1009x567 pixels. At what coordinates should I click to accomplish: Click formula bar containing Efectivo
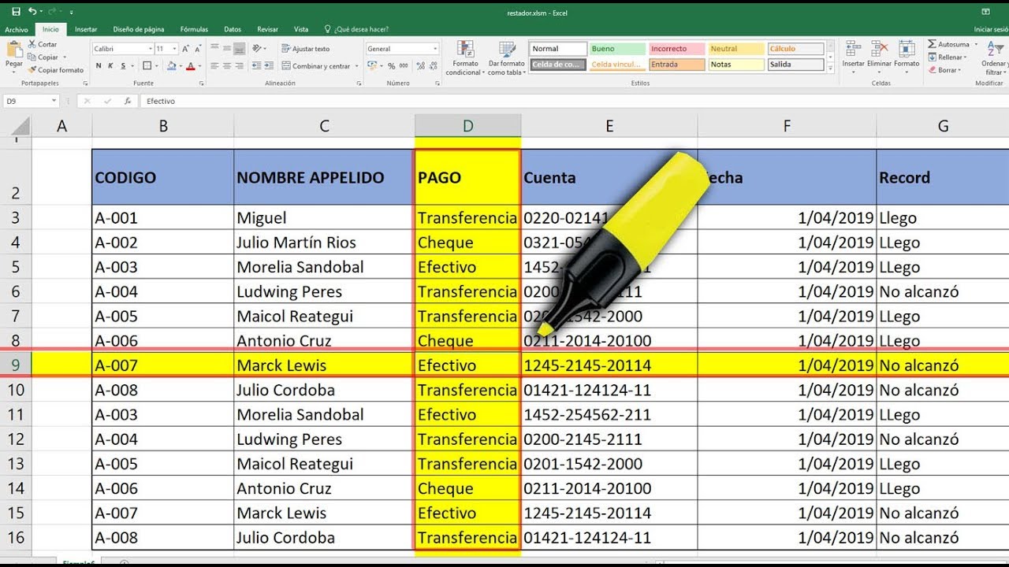(x=574, y=101)
